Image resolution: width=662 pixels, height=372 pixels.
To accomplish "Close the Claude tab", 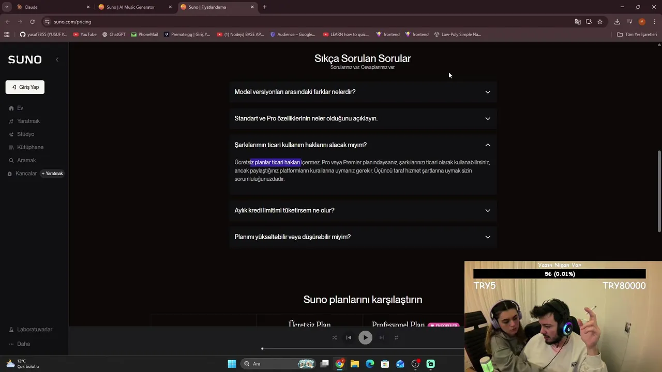I will pyautogui.click(x=88, y=7).
